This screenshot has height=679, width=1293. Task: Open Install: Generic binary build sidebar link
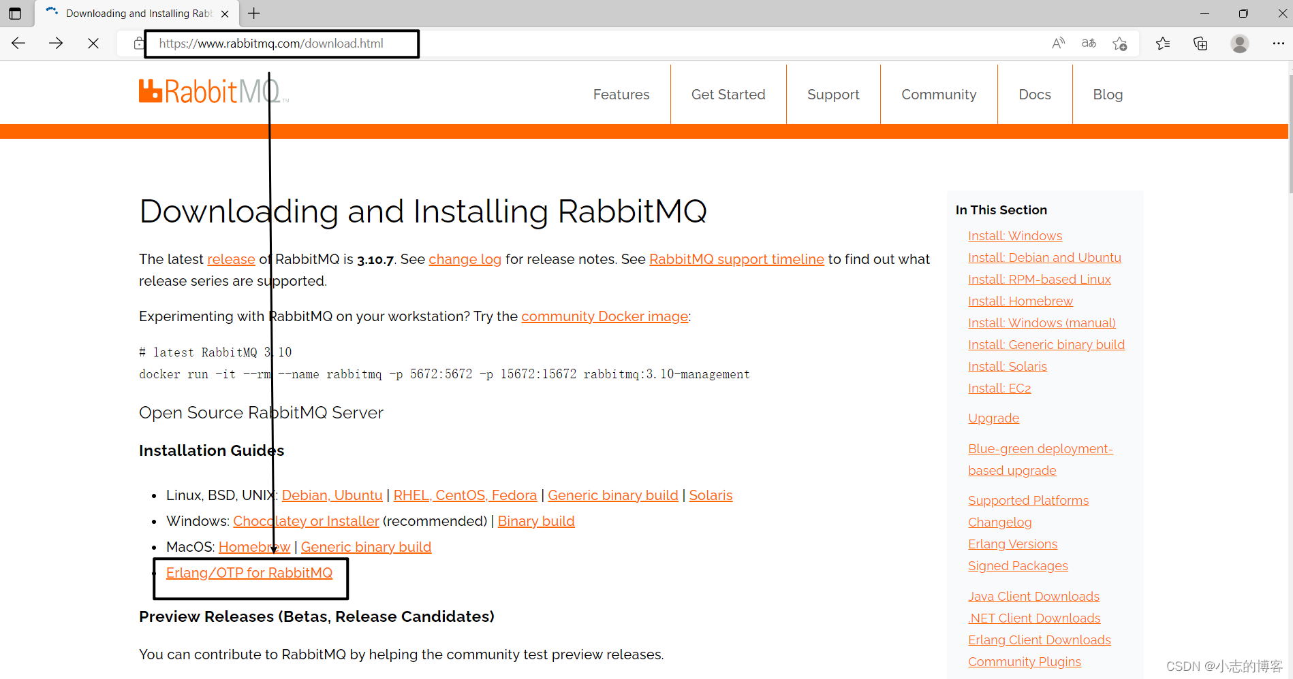tap(1046, 345)
